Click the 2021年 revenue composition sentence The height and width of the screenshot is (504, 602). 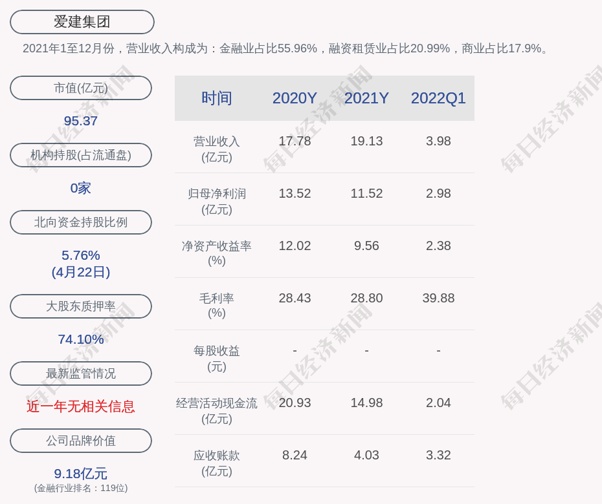(x=286, y=48)
